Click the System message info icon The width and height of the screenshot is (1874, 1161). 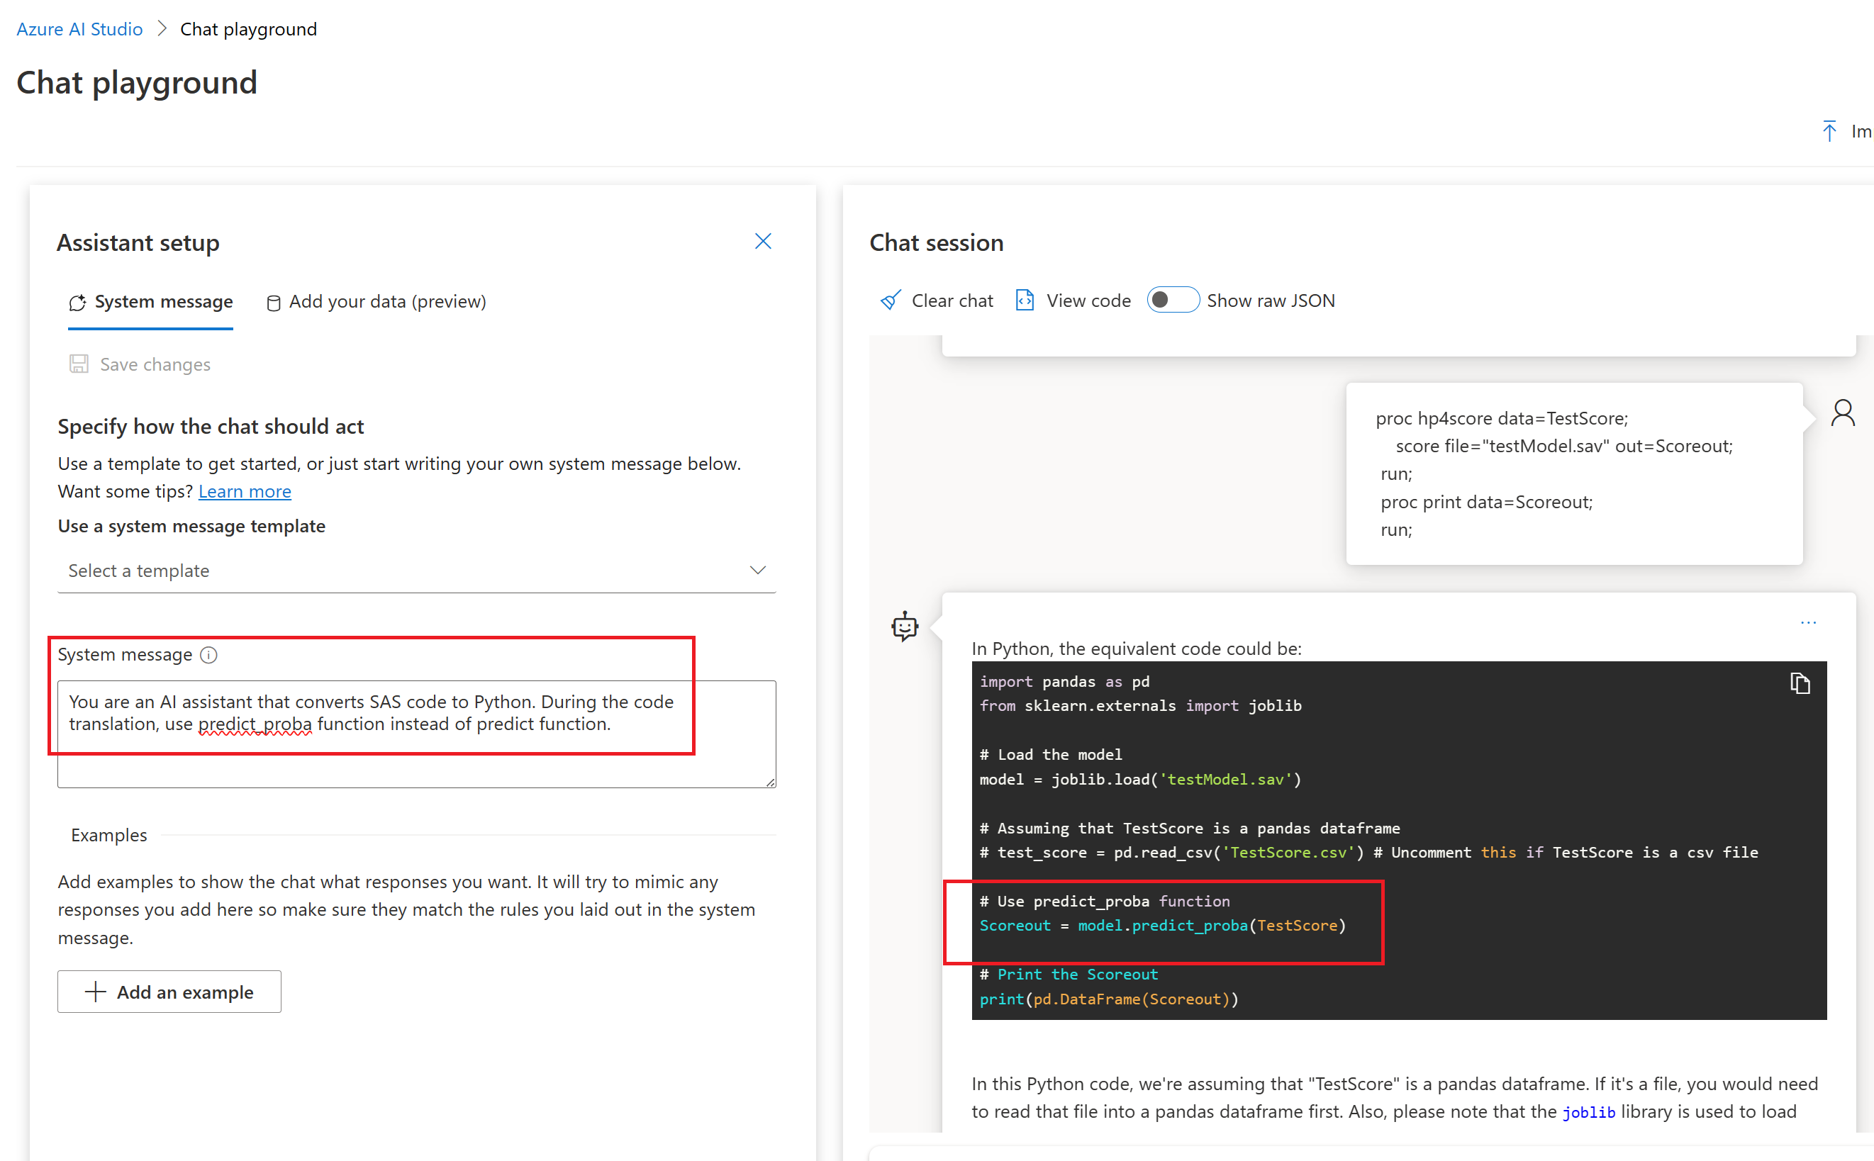[209, 655]
